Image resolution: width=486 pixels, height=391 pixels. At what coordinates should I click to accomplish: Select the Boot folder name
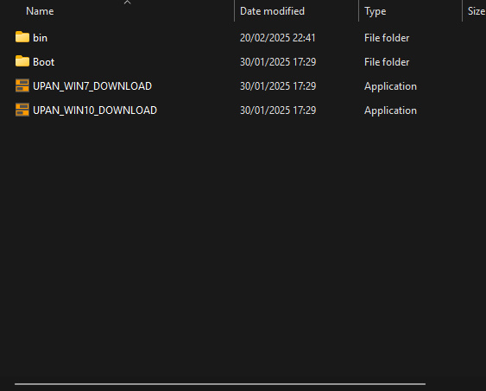point(44,62)
